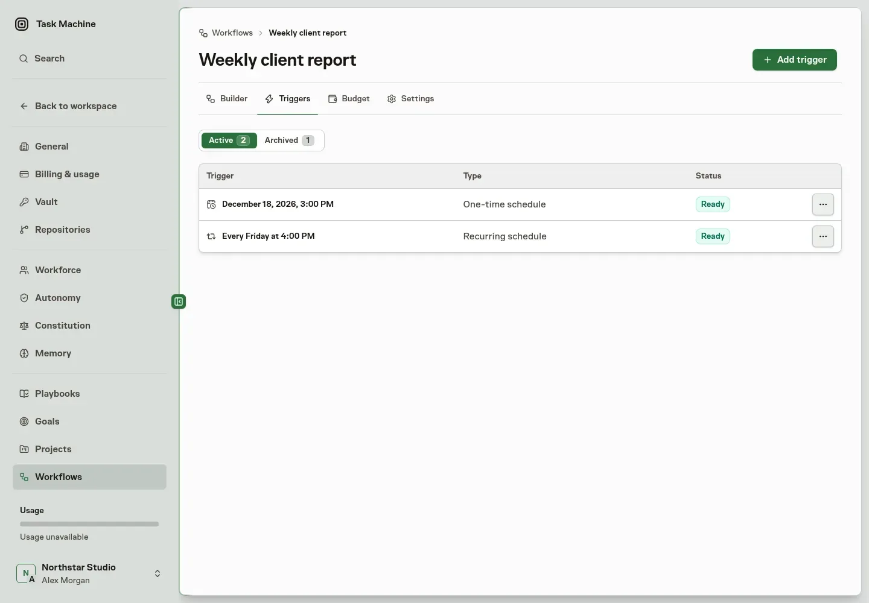Click the back arrow icon beside Back to workspace
Screen dimensions: 869x603
[x=24, y=106]
